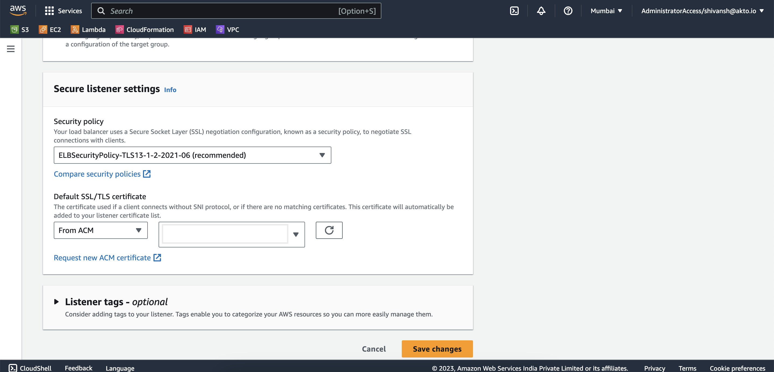Expand the Listener tags section
The width and height of the screenshot is (774, 372).
pyautogui.click(x=56, y=302)
